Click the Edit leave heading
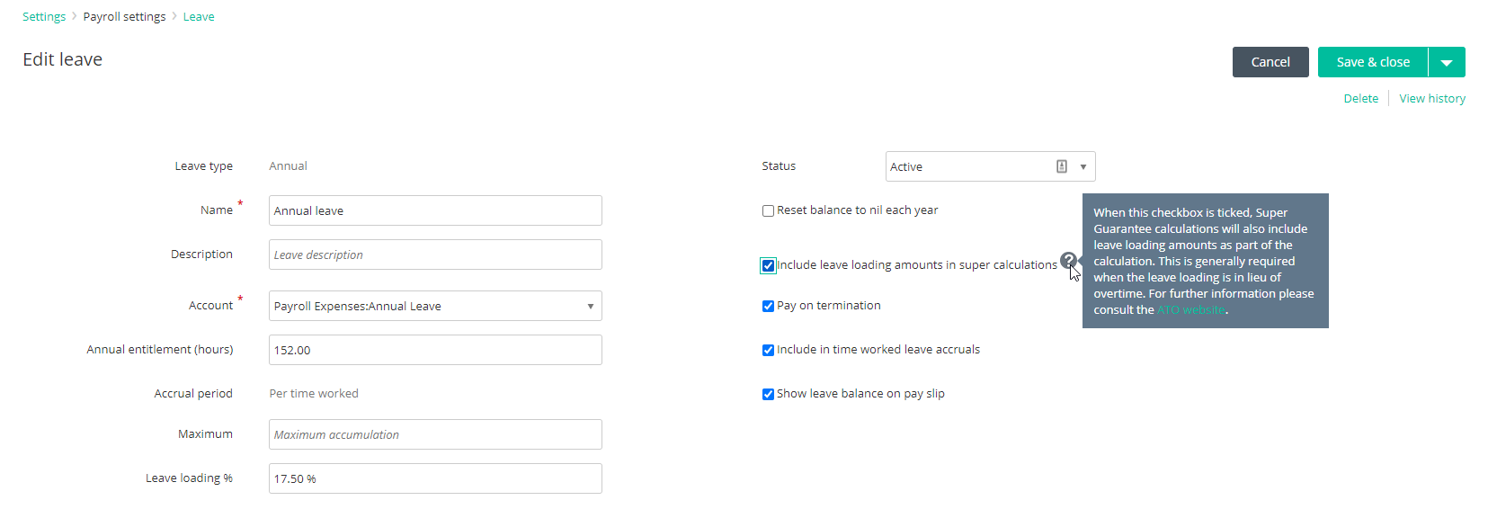This screenshot has width=1488, height=518. coord(62,59)
